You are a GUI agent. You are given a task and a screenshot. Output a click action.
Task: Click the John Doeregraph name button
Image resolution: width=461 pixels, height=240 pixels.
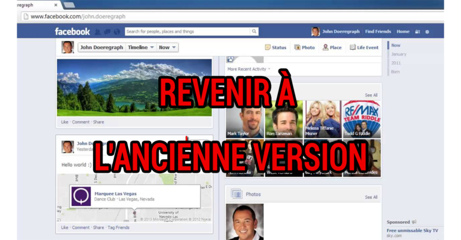[102, 47]
